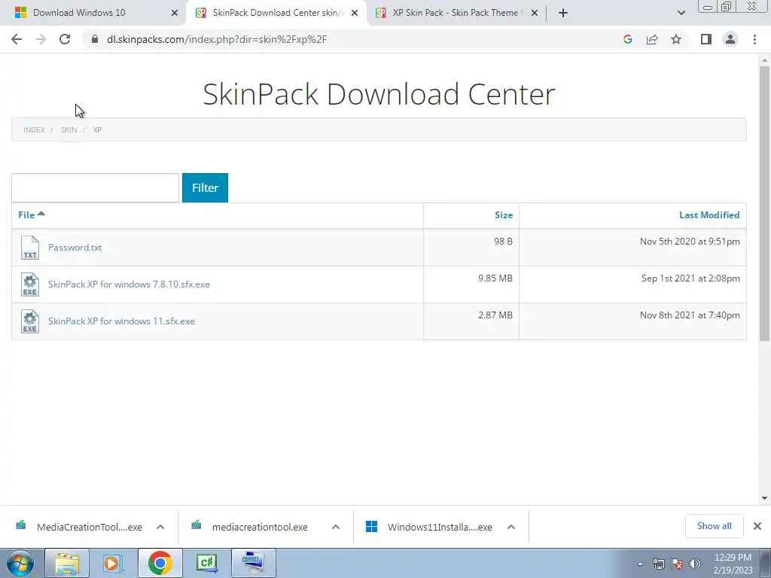
Task: Click the Filter button
Action: tap(205, 187)
